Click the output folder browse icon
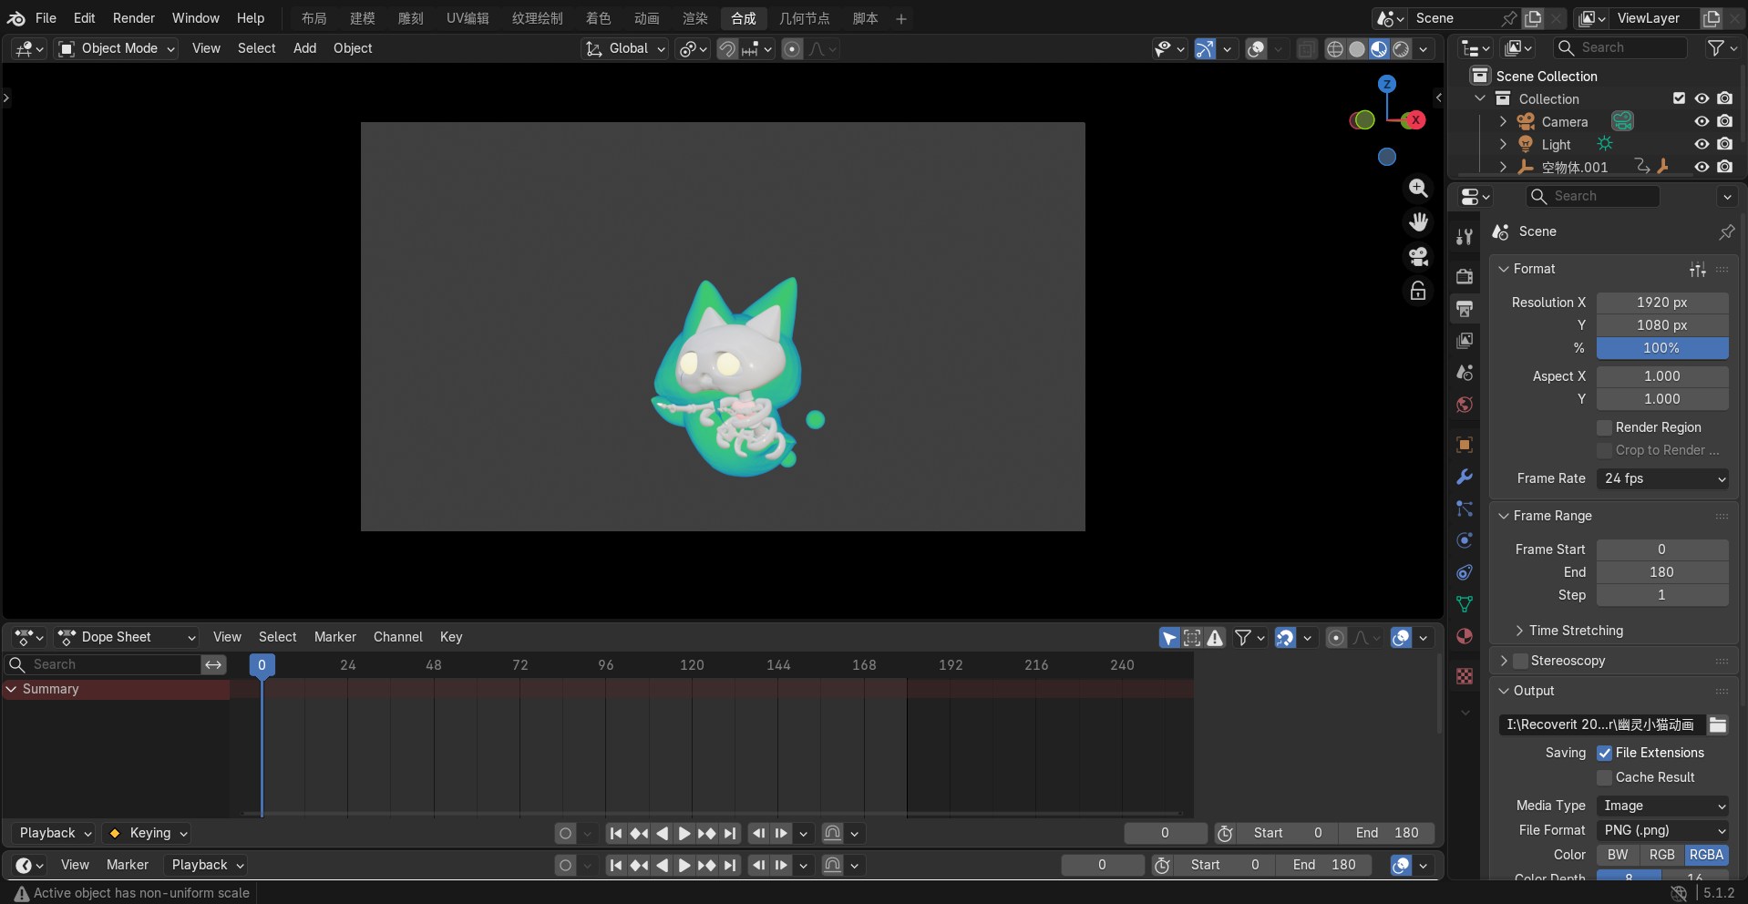Viewport: 1748px width, 904px height. 1718,724
